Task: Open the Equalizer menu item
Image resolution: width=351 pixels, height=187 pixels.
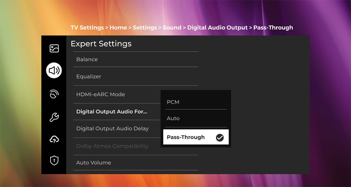Action: 135,77
